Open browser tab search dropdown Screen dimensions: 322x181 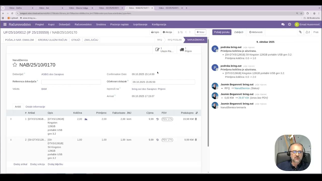pos(3,8)
